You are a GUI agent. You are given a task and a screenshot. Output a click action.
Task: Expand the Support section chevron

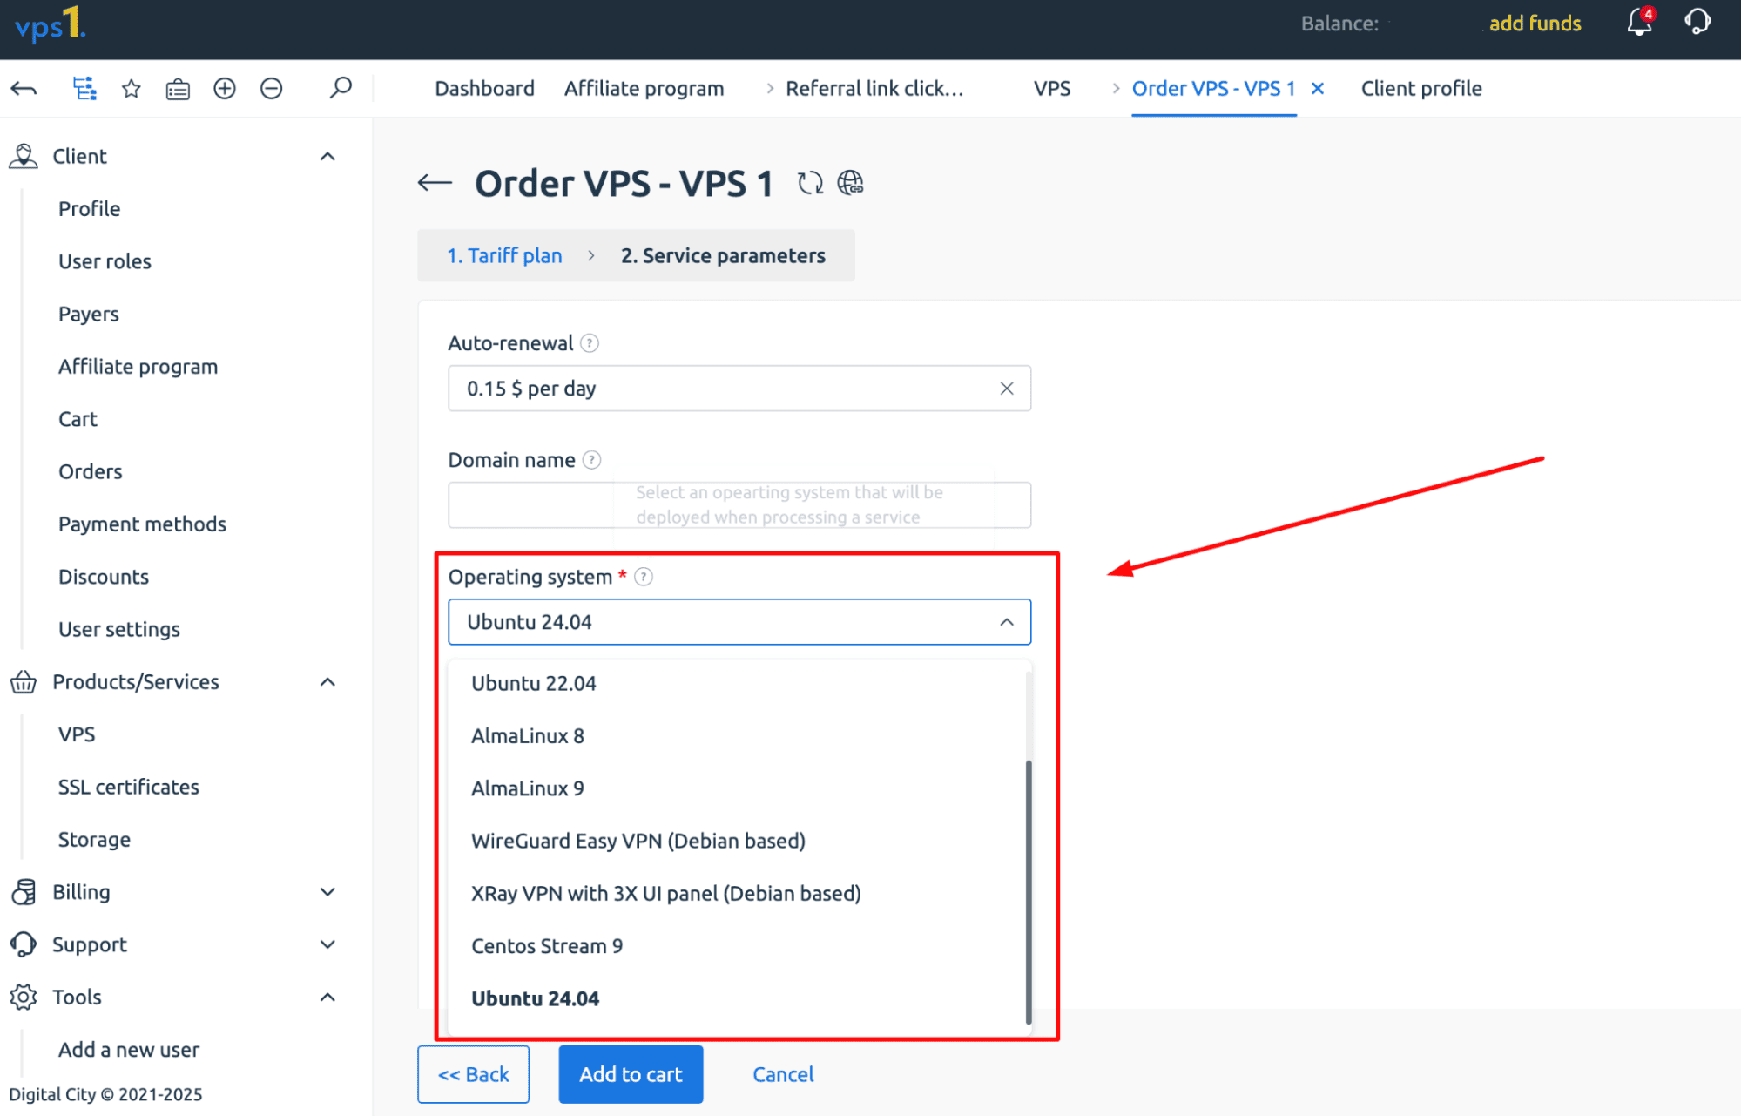[x=327, y=944]
